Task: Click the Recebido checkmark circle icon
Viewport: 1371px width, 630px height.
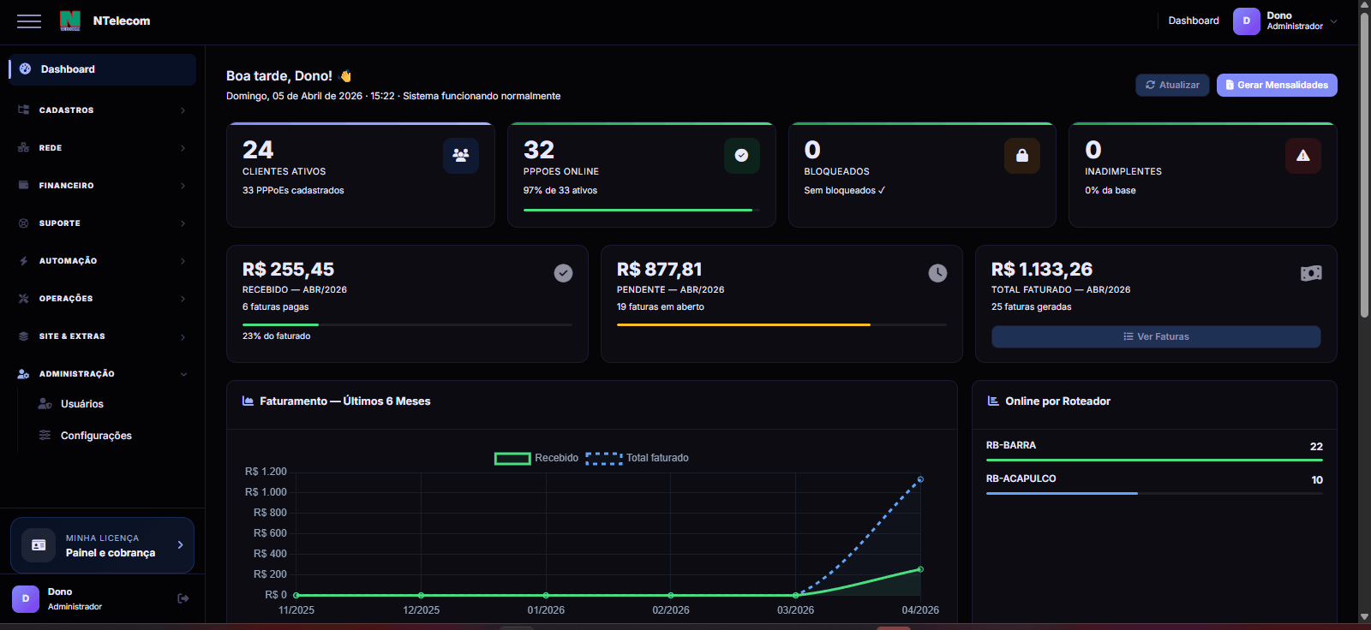Action: [563, 273]
